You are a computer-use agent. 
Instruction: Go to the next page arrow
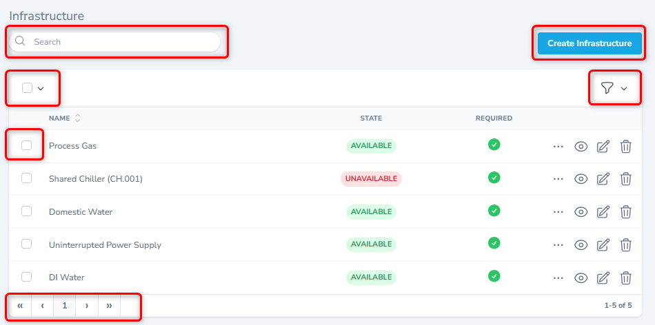click(x=86, y=305)
